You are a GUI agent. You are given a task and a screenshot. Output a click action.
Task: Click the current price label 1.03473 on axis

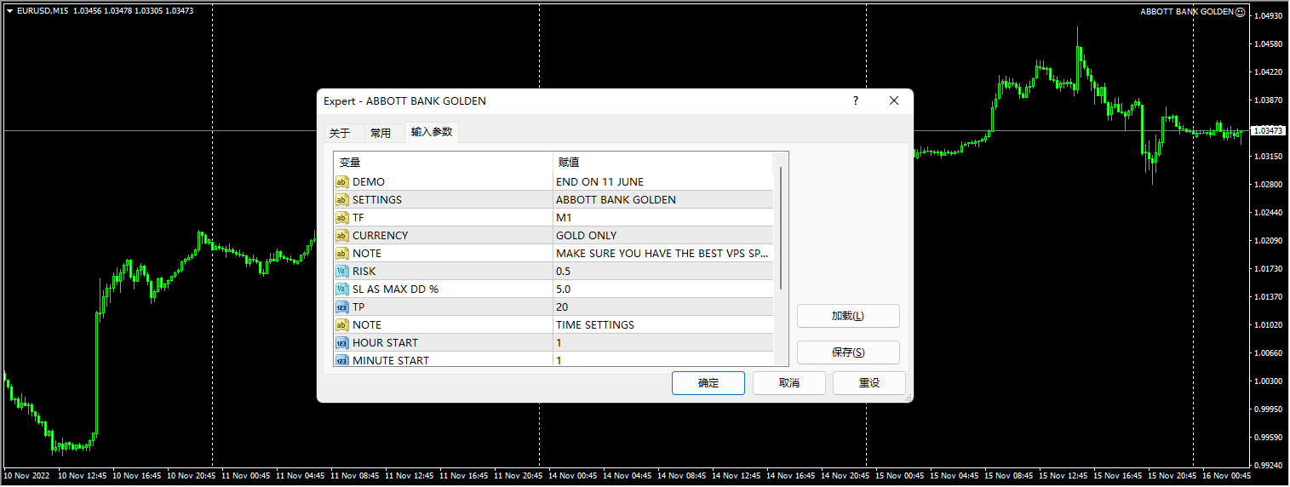point(1269,130)
